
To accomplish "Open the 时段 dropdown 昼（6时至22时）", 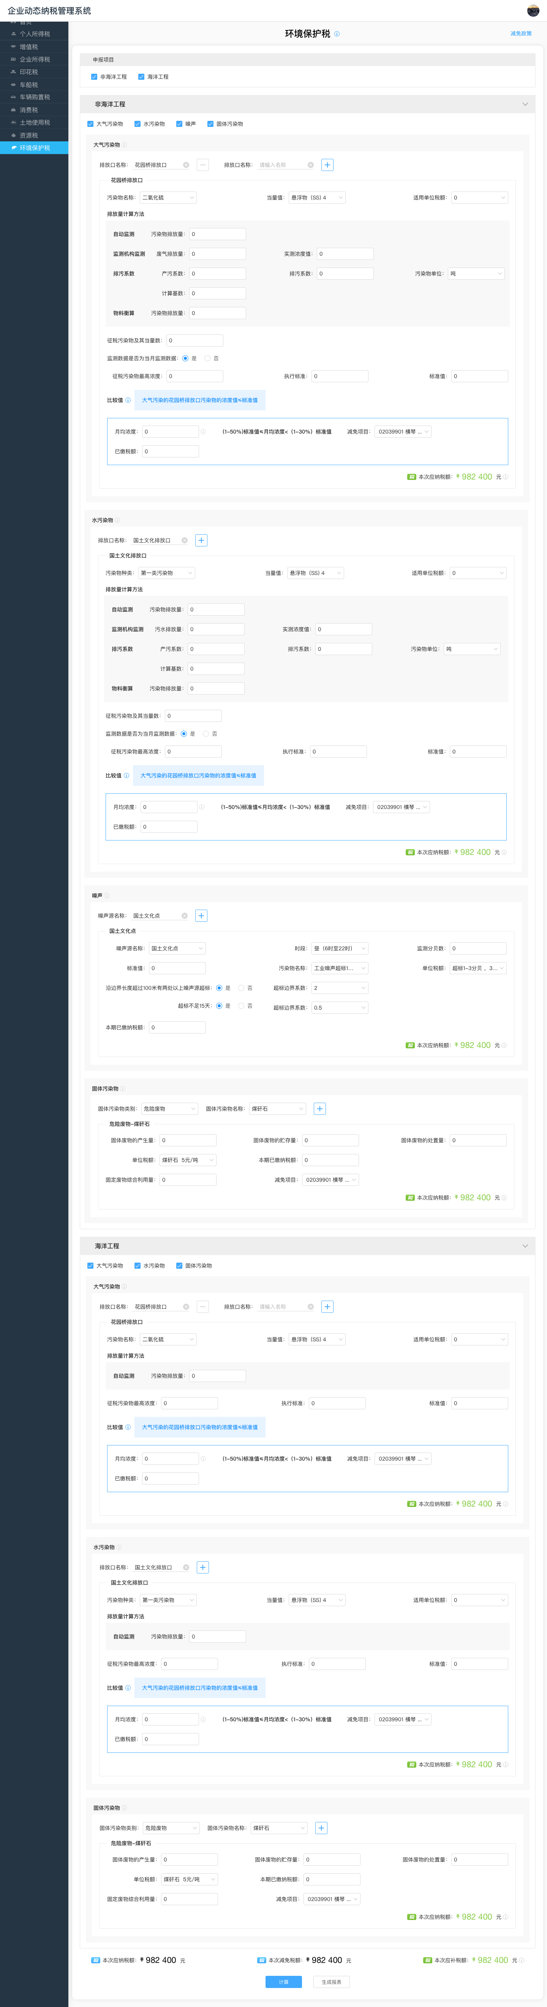I will (x=340, y=949).
